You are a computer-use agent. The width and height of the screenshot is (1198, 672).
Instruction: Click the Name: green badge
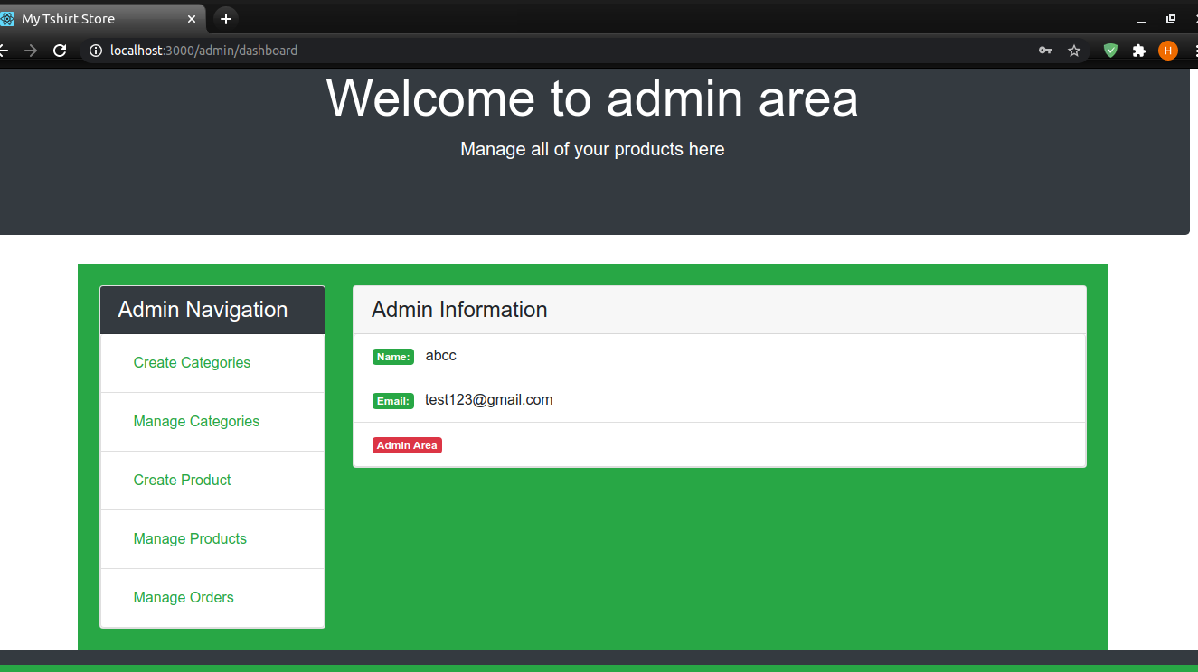tap(393, 357)
